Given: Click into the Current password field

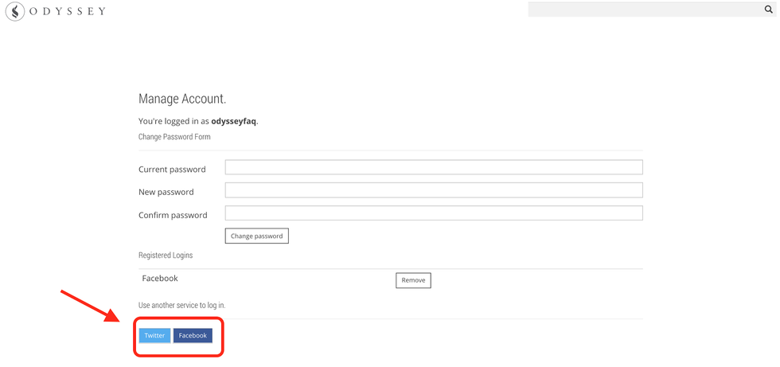Looking at the screenshot, I should point(433,167).
